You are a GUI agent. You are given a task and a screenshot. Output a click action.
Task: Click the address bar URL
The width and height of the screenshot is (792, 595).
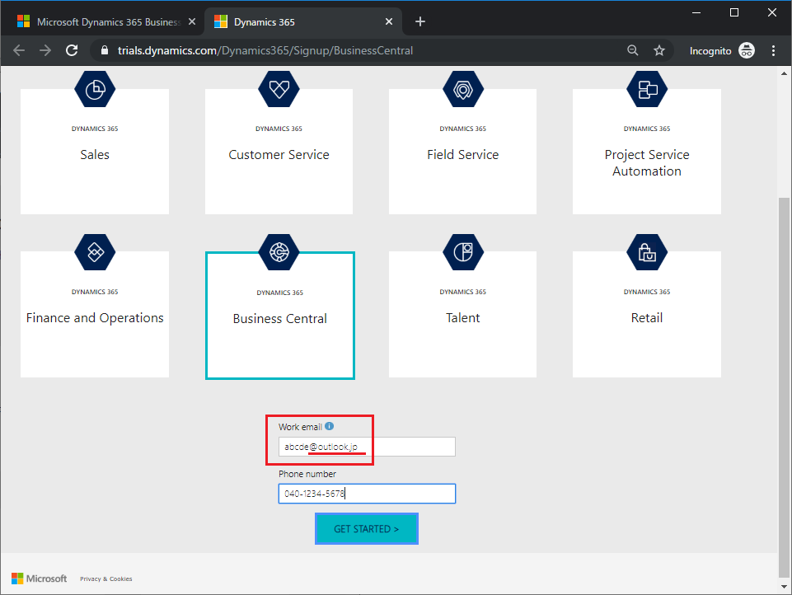coord(265,50)
